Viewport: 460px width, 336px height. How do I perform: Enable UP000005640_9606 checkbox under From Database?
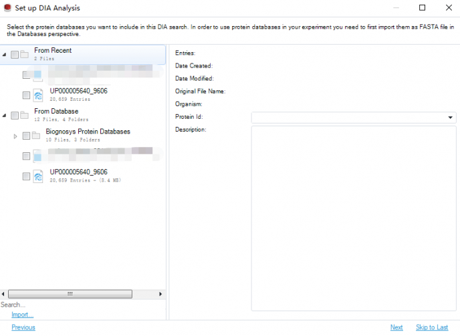pos(26,176)
